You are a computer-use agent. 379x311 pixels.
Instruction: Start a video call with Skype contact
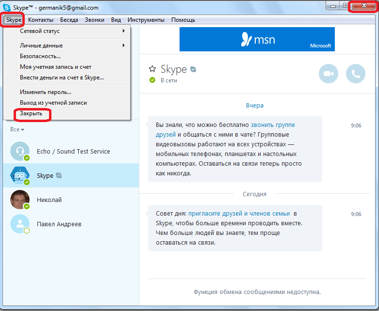click(x=328, y=74)
